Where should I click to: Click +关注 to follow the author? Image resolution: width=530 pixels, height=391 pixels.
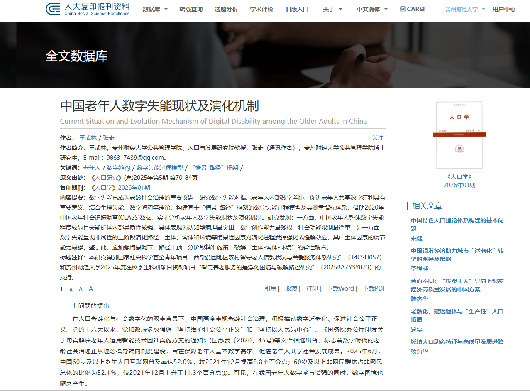tap(376, 138)
